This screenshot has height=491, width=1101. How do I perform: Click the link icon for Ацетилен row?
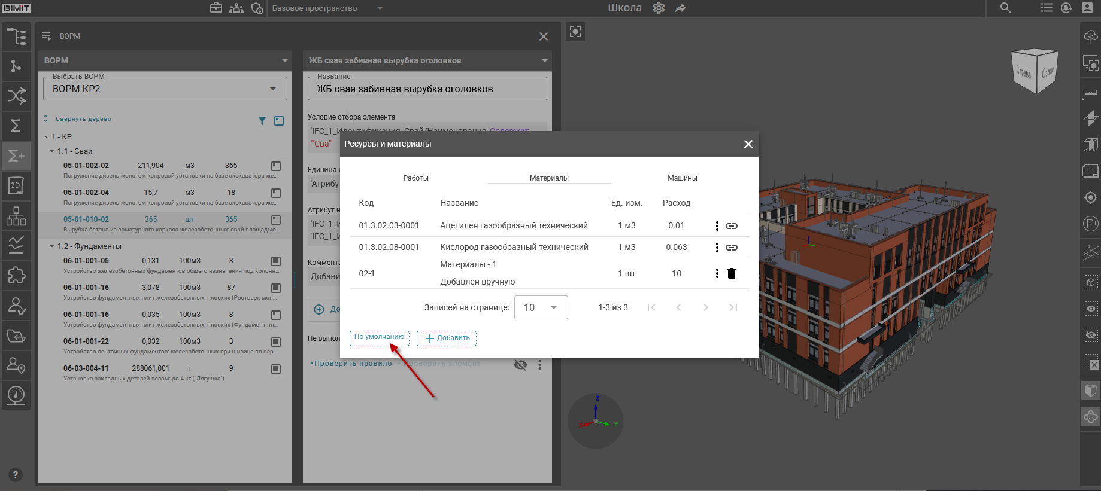coord(731,226)
